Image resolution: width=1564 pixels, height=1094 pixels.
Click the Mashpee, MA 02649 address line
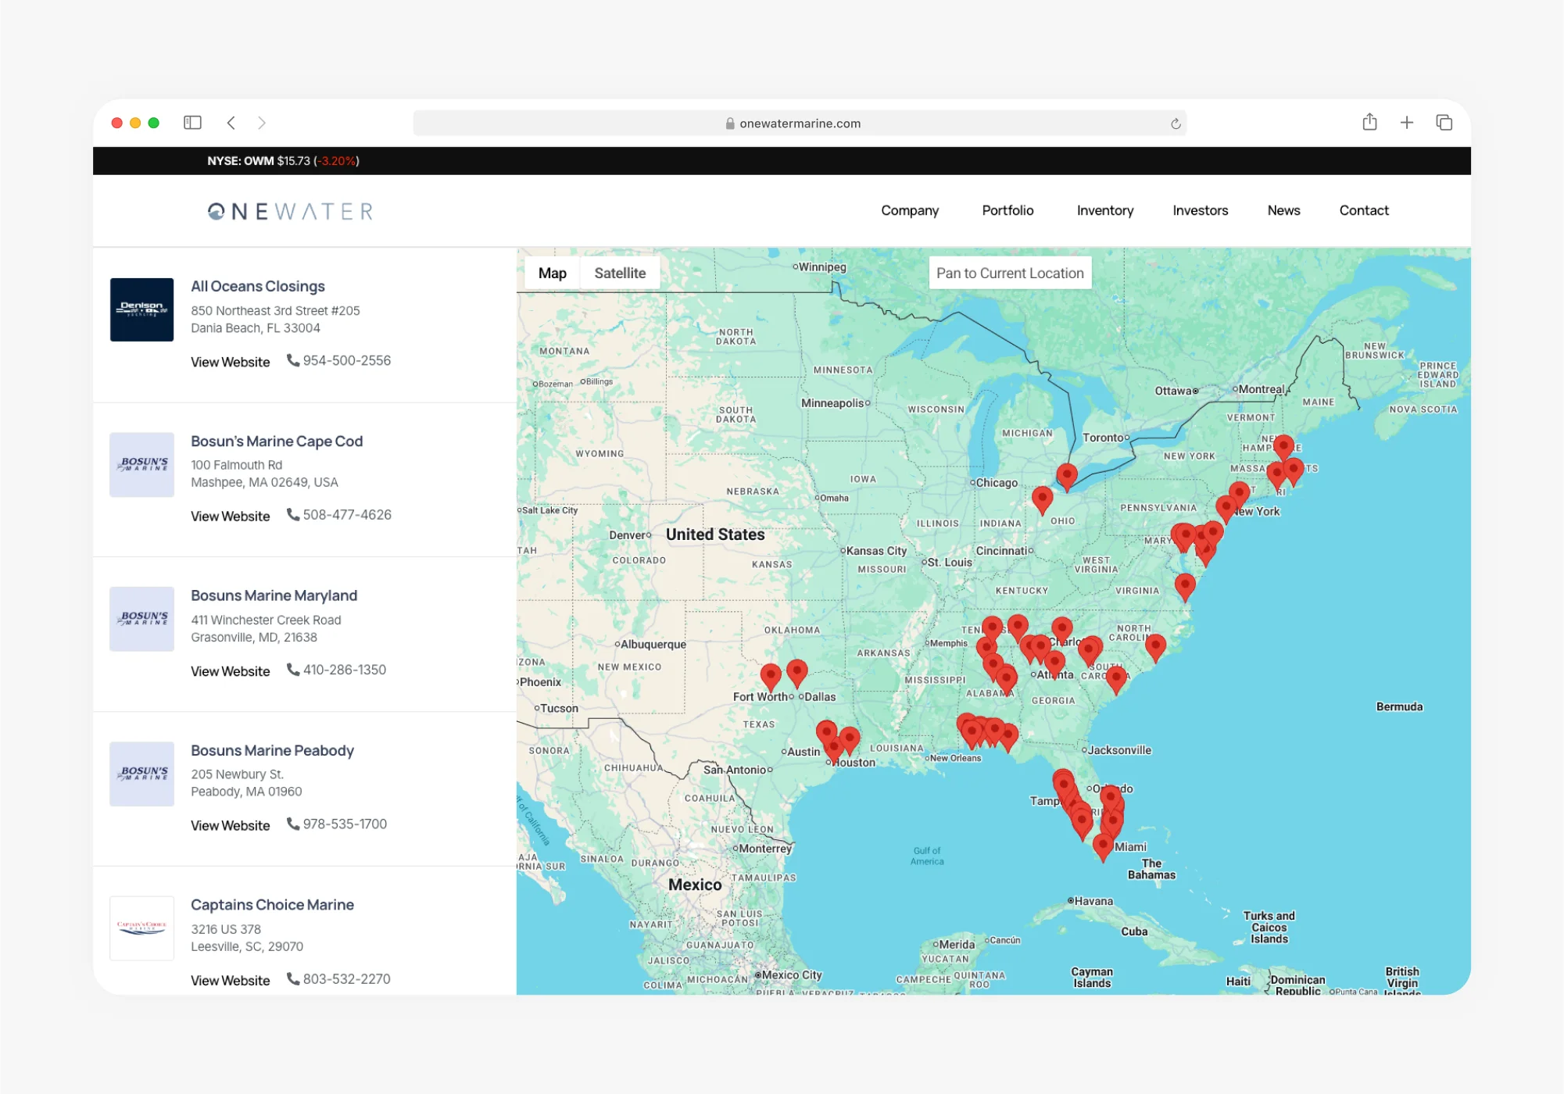click(x=264, y=482)
